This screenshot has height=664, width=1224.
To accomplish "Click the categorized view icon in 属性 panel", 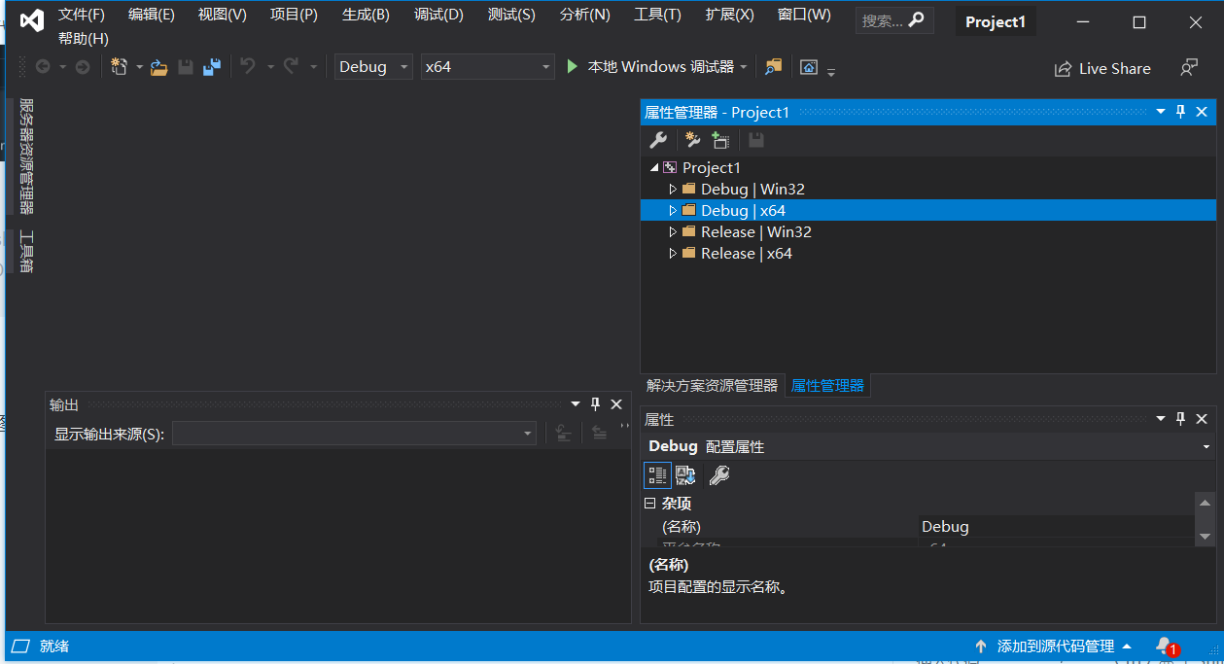I will [x=657, y=475].
